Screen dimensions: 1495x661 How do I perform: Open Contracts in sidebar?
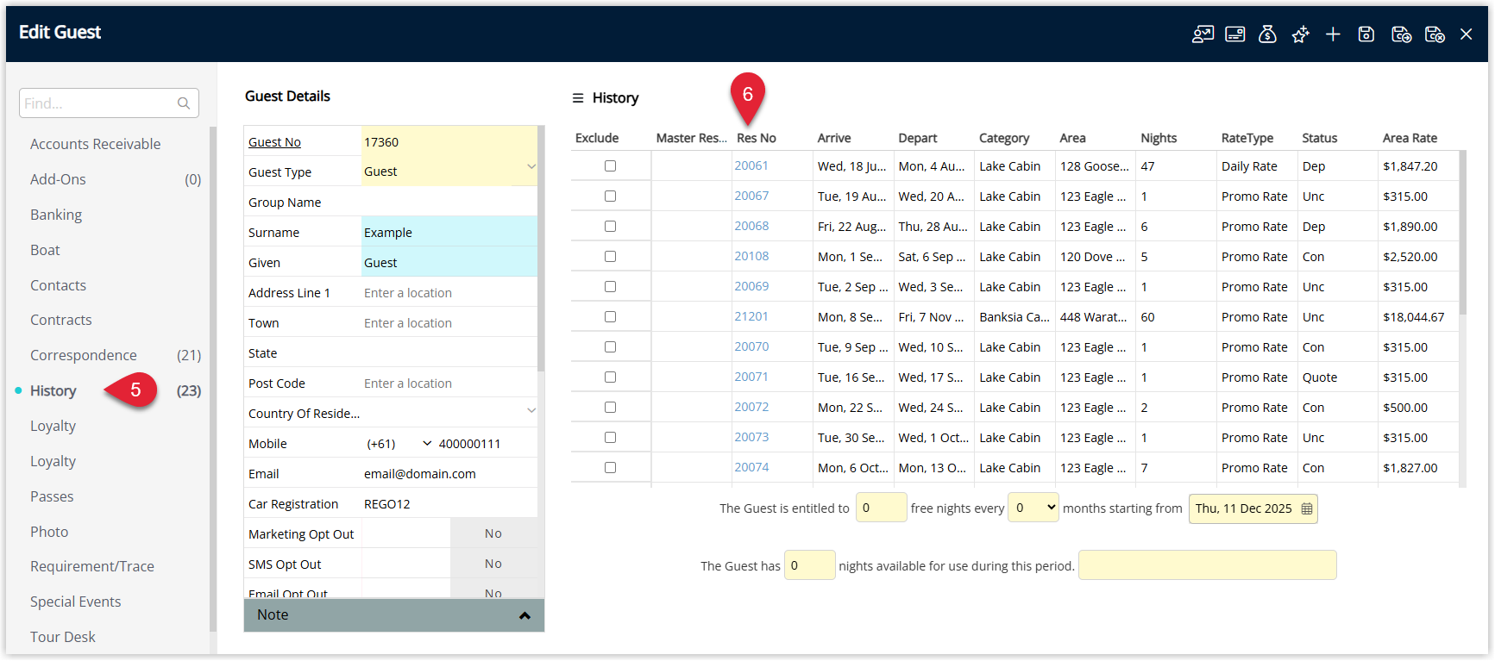[x=61, y=320]
